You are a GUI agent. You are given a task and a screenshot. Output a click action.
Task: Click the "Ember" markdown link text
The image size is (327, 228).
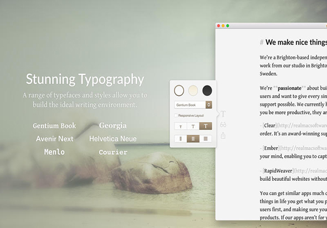point(271,148)
